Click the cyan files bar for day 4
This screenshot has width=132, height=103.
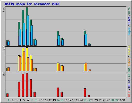click(20, 37)
